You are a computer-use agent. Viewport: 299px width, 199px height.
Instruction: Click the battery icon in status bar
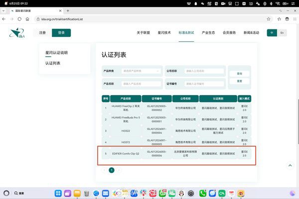click(x=286, y=3)
